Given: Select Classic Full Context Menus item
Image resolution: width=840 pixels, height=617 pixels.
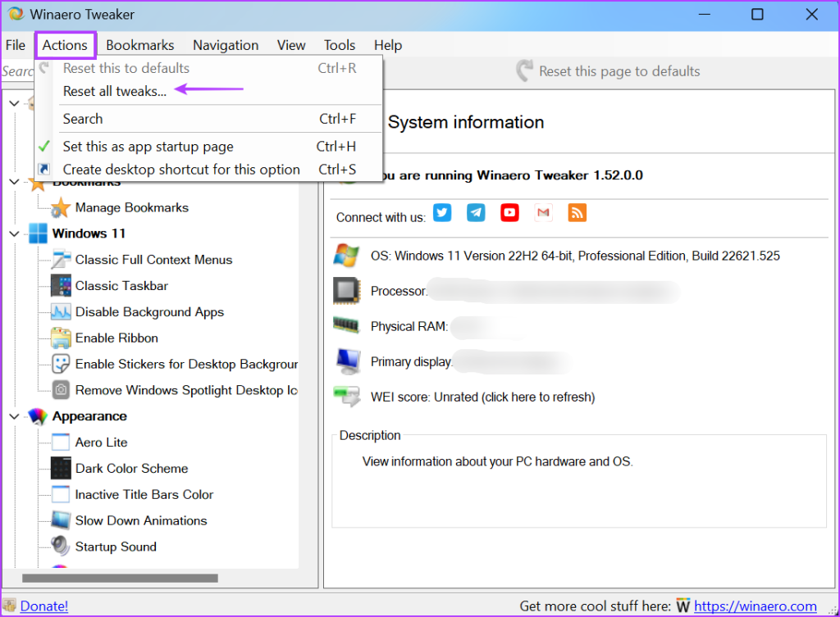Looking at the screenshot, I should pos(153,260).
